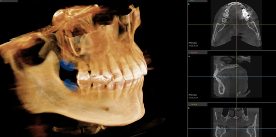Click the 3D cursor marker on the molars
The height and width of the screenshot is (137, 276).
coord(92,77)
